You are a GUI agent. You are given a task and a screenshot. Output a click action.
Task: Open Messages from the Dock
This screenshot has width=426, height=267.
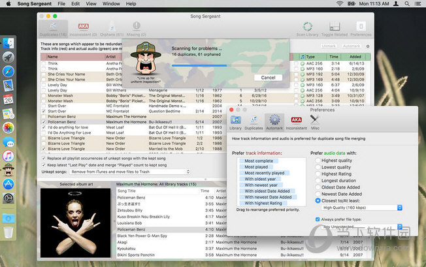pos(8,142)
